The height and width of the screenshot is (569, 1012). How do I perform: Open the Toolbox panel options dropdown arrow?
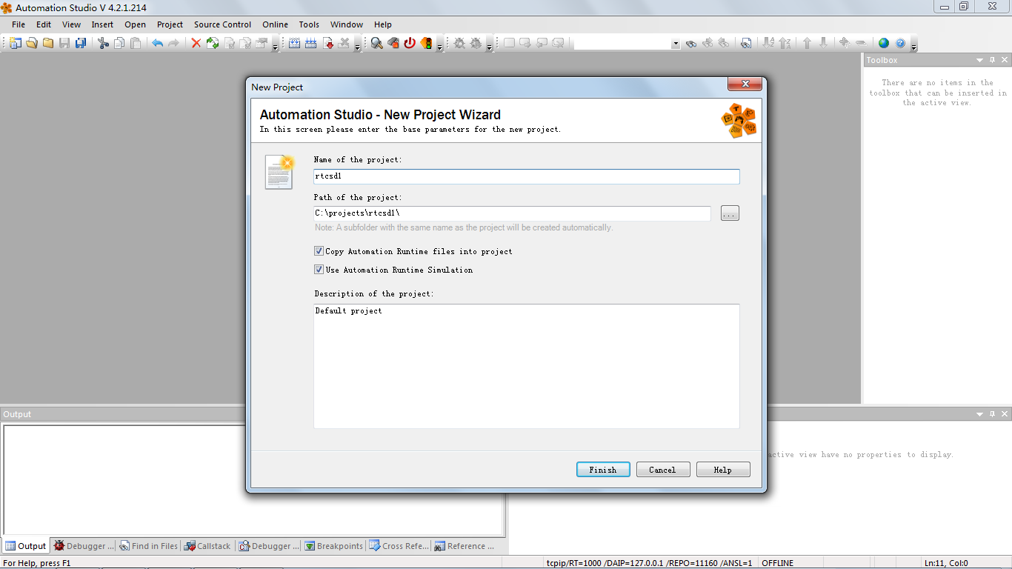coord(980,60)
